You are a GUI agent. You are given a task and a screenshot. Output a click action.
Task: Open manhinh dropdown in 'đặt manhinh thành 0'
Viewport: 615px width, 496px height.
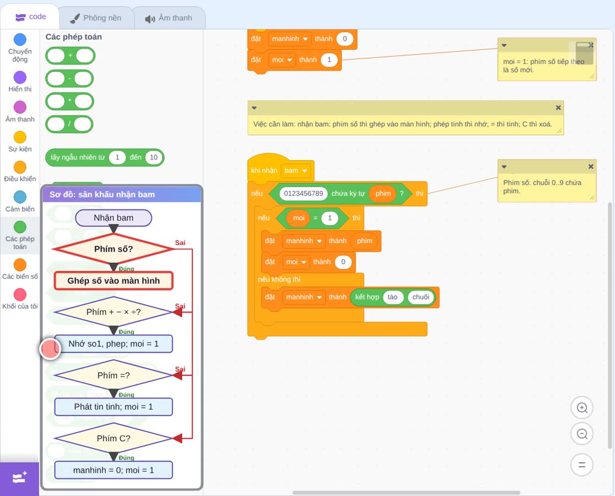290,39
